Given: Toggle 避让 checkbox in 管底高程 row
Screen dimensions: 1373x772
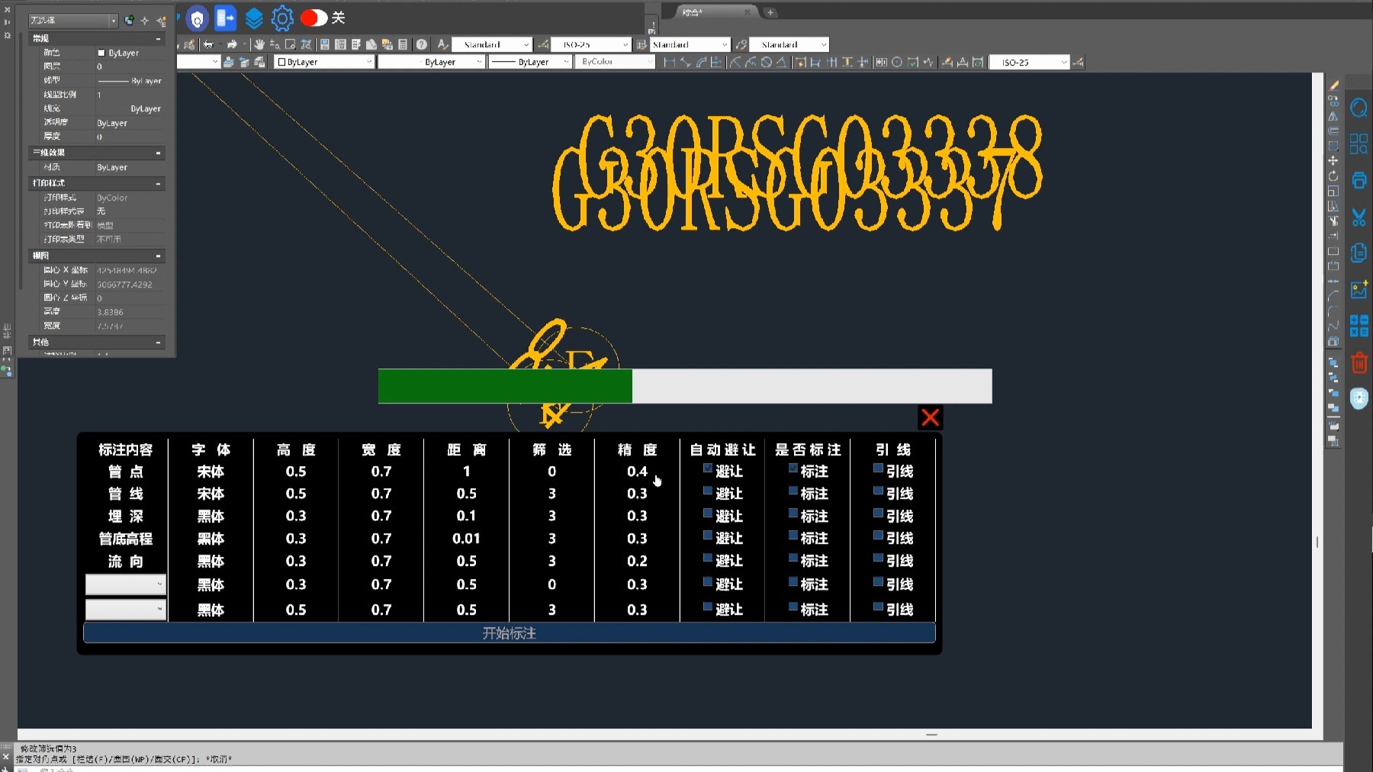Looking at the screenshot, I should (x=707, y=536).
